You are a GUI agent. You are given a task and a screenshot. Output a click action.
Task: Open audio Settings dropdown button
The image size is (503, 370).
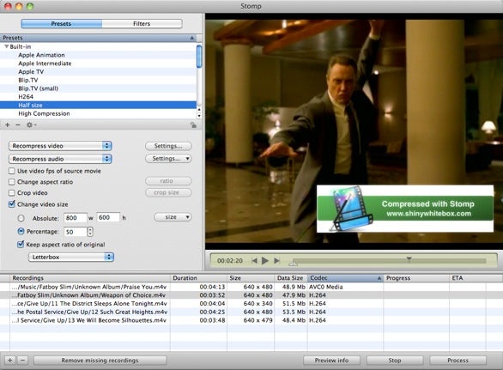(168, 159)
